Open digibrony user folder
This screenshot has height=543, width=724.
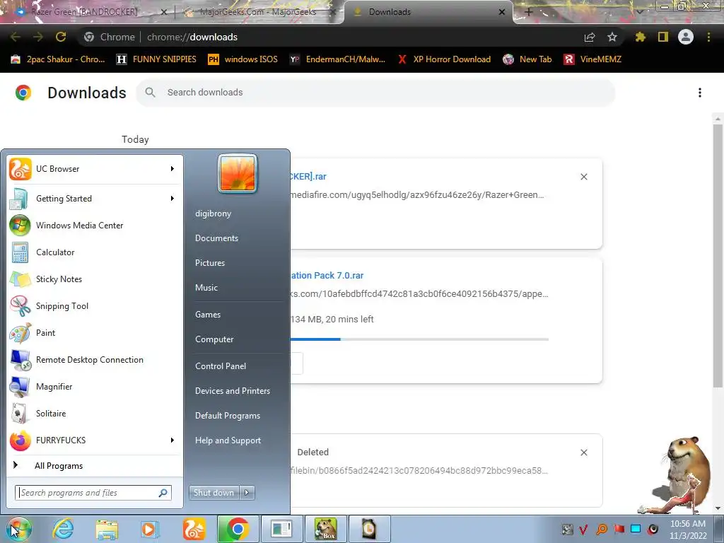click(x=214, y=214)
